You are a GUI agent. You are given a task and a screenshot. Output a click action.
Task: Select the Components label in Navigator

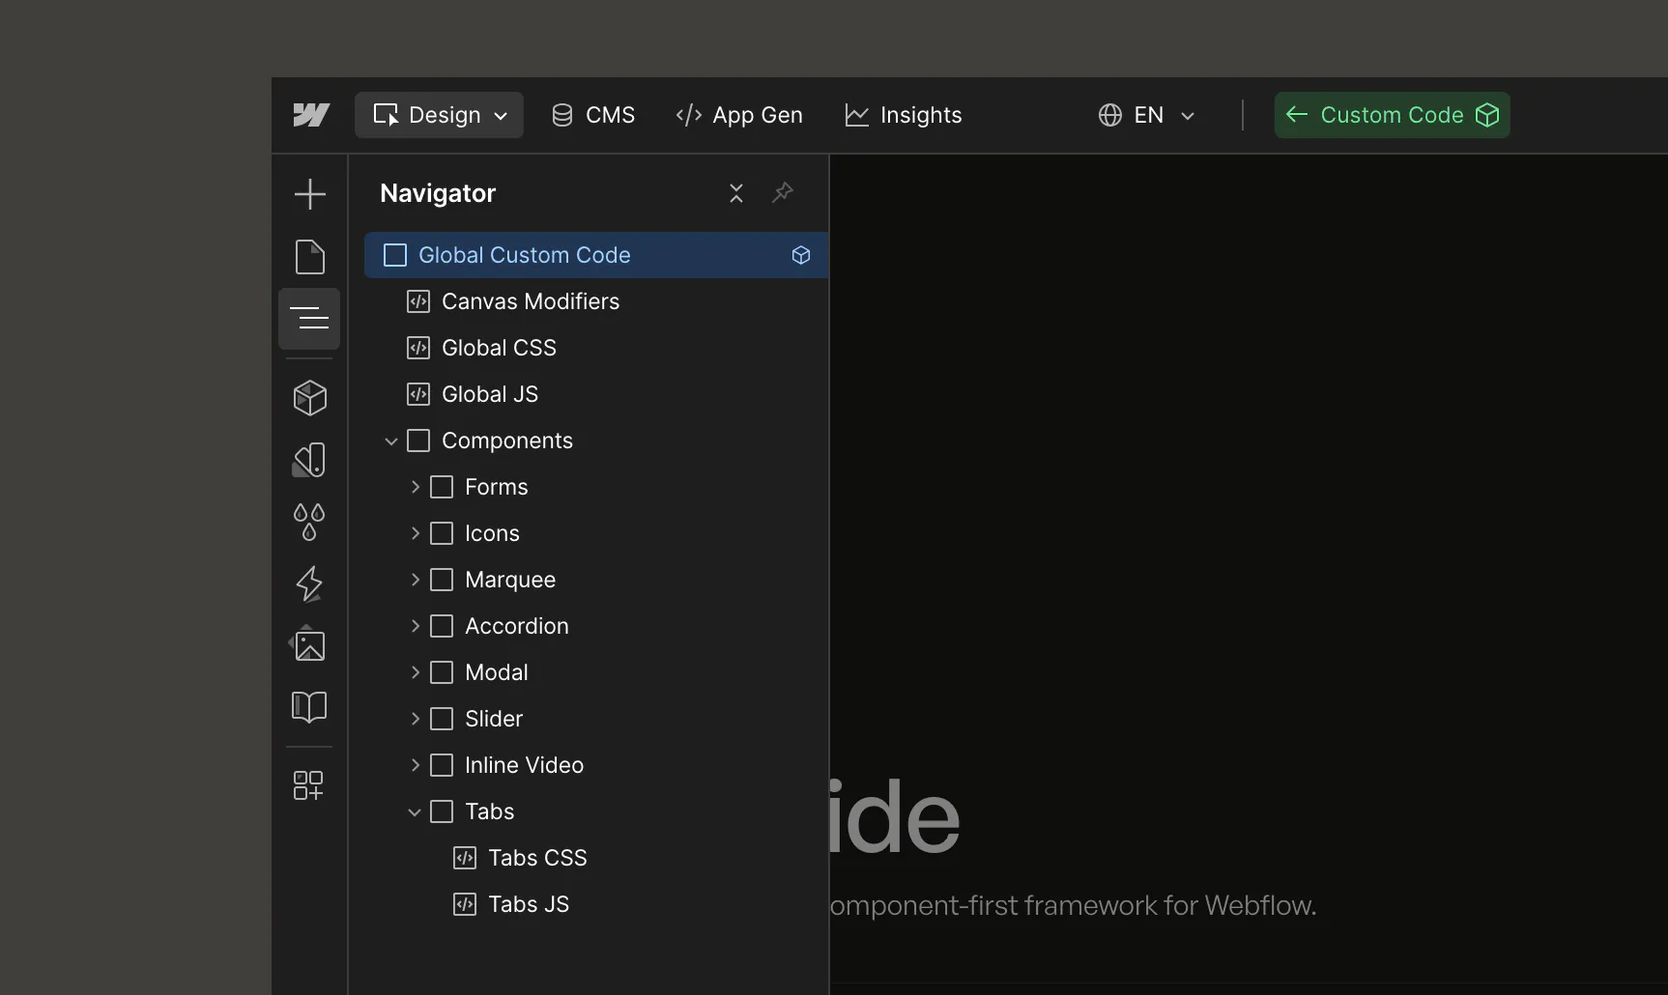click(x=507, y=441)
